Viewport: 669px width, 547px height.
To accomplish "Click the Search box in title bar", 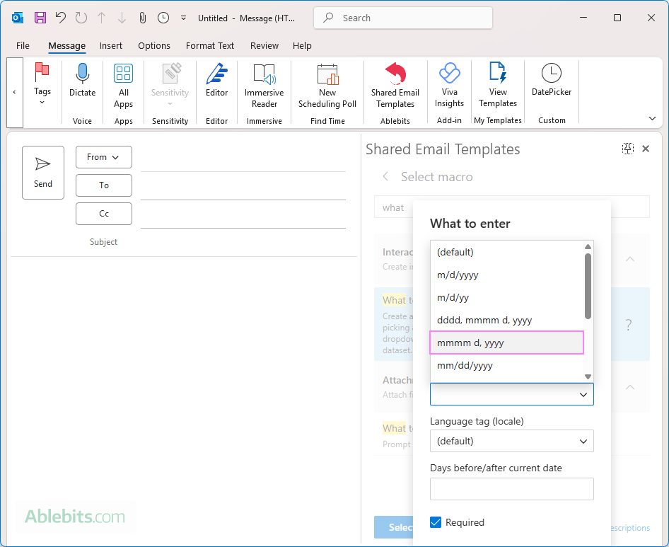I will [x=403, y=18].
